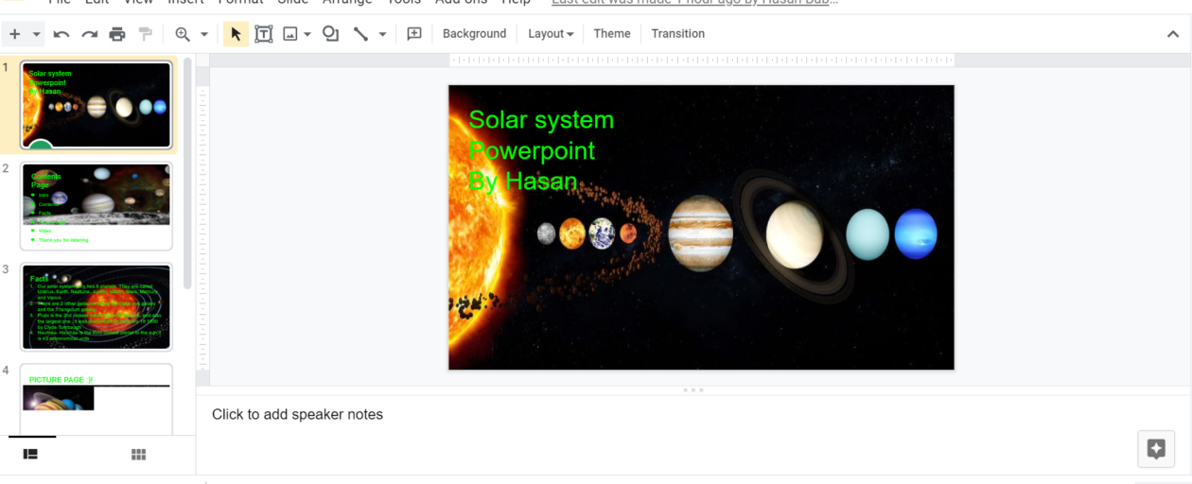The height and width of the screenshot is (484, 1192).
Task: Collapse the menus with chevron arrow
Action: point(1173,34)
